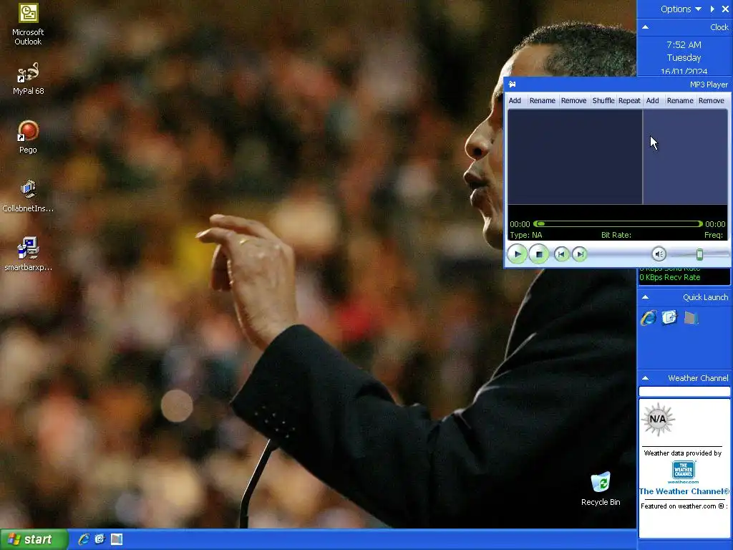
Task: Skip to the next track in MP3 Player
Action: (580, 254)
